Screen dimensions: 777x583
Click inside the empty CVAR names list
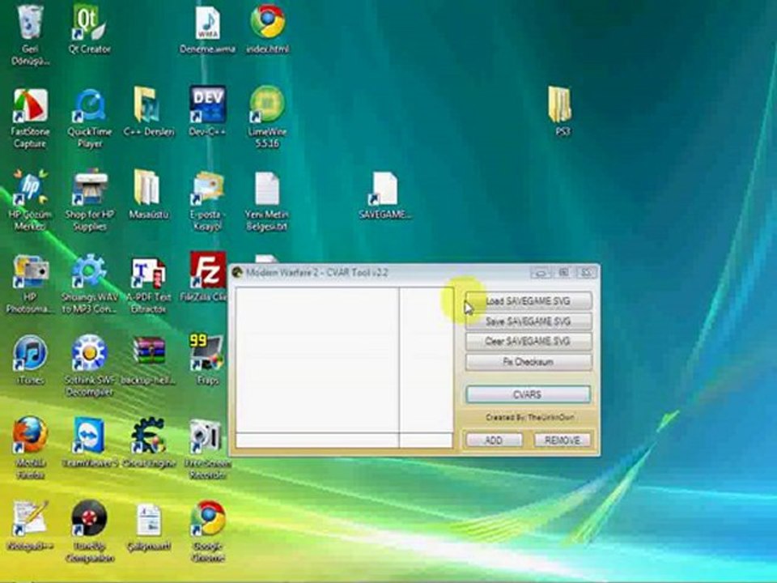317,360
